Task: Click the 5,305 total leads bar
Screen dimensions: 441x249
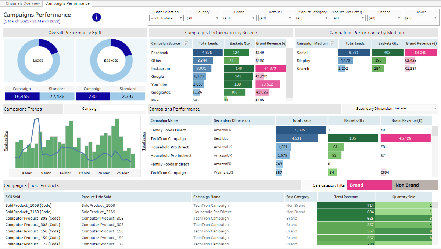Action: pos(301,130)
